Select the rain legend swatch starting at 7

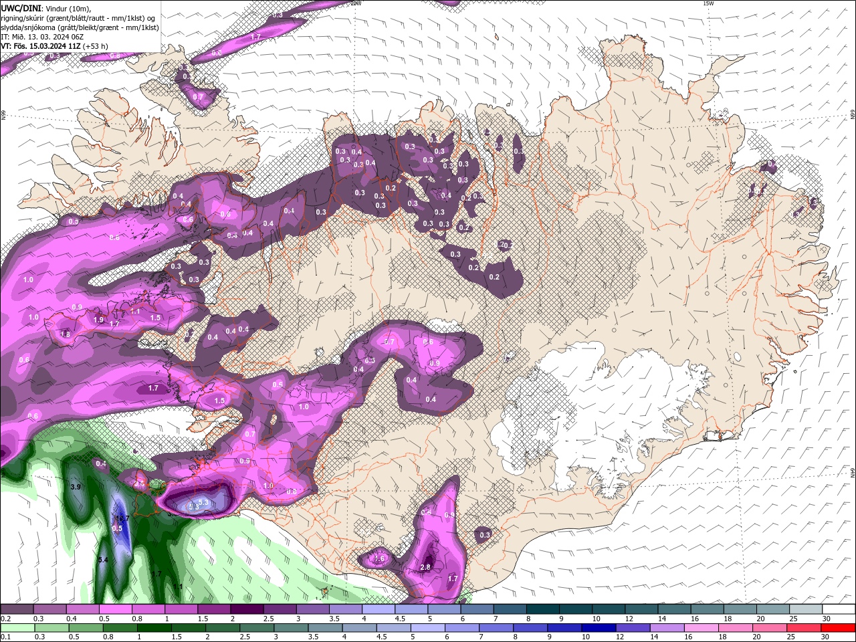point(496,628)
